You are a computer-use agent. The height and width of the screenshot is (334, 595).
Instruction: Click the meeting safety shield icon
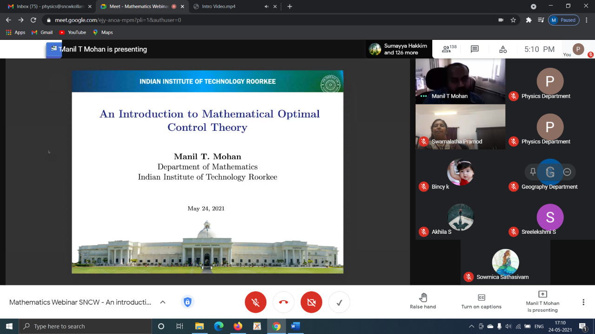(x=187, y=302)
